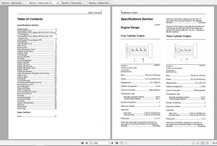Viewport: 217px width, 146px height.
Task: Open the Fuel Injectors contents entry
Action: (37, 42)
